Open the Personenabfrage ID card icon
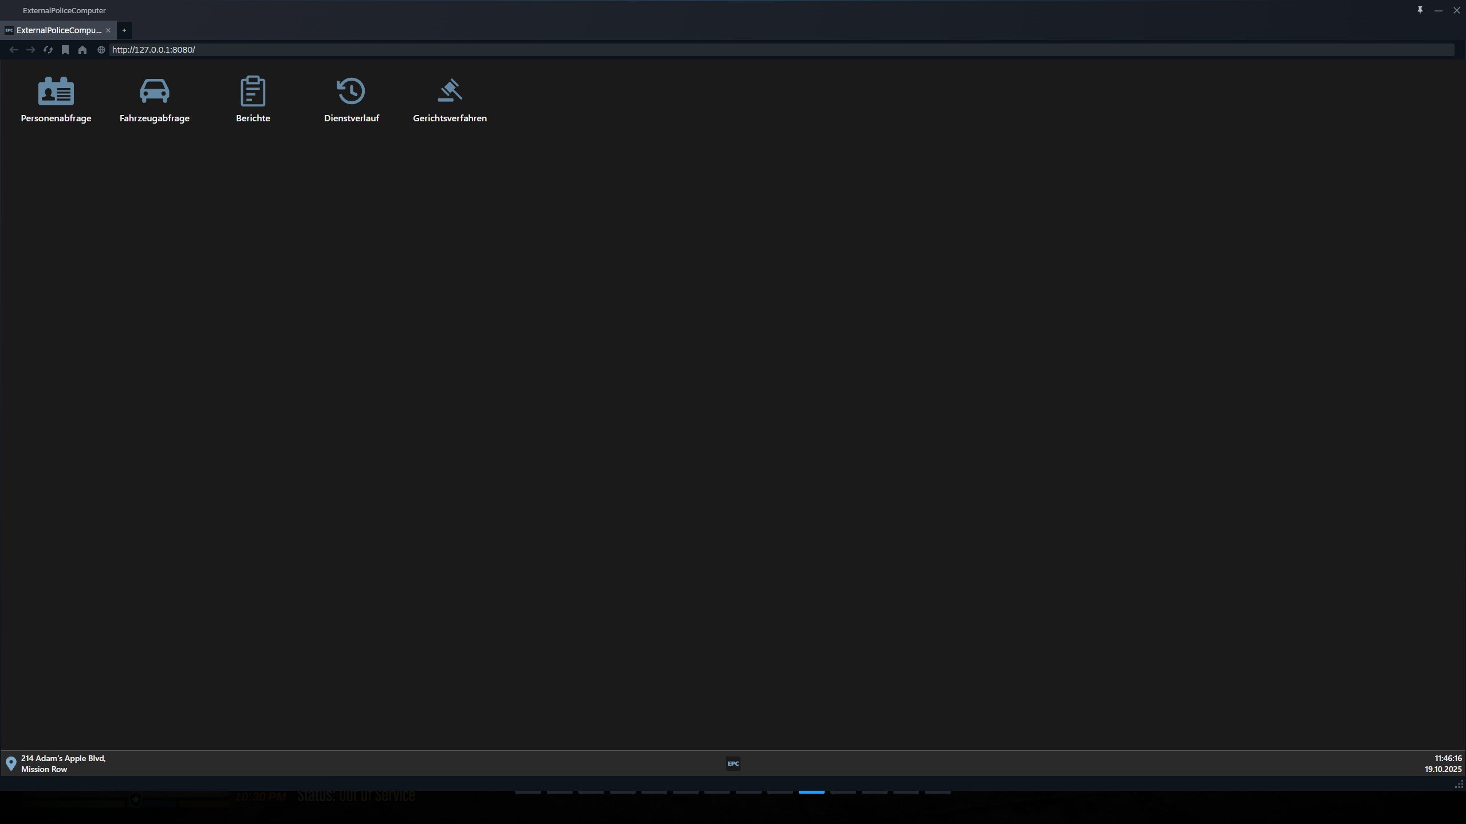This screenshot has width=1466, height=824. coord(56,91)
